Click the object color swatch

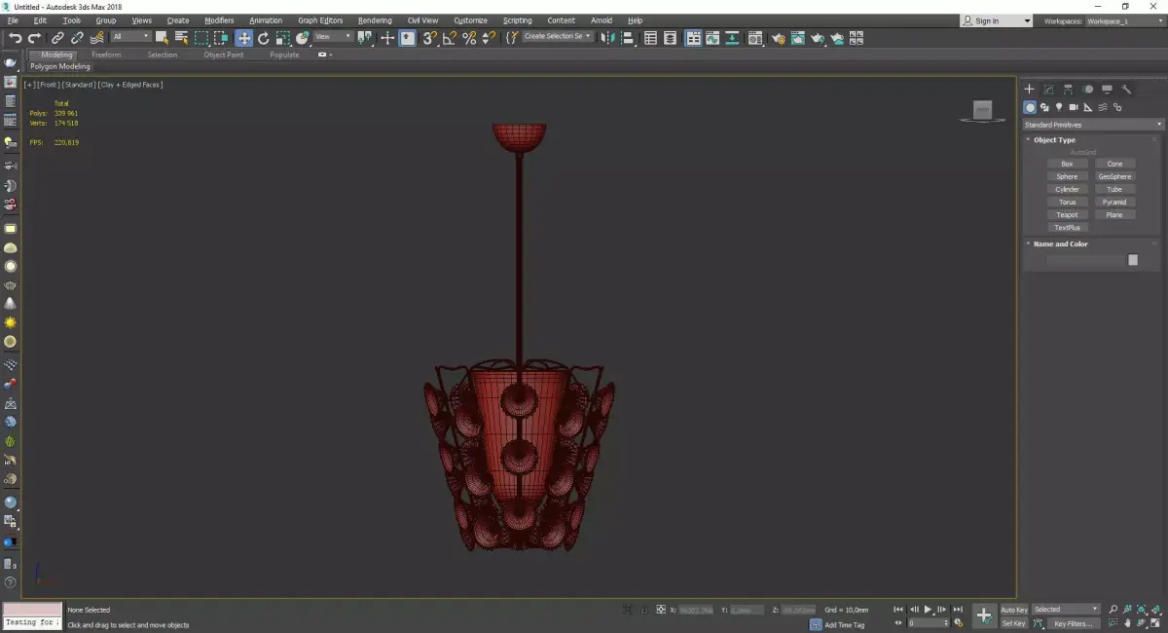point(1133,260)
